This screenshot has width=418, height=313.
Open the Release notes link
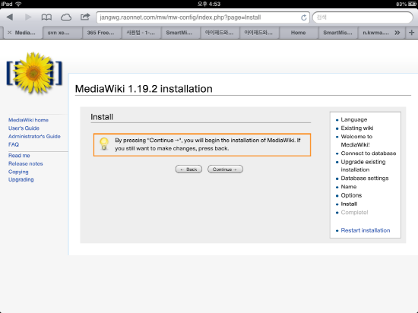pos(26,163)
